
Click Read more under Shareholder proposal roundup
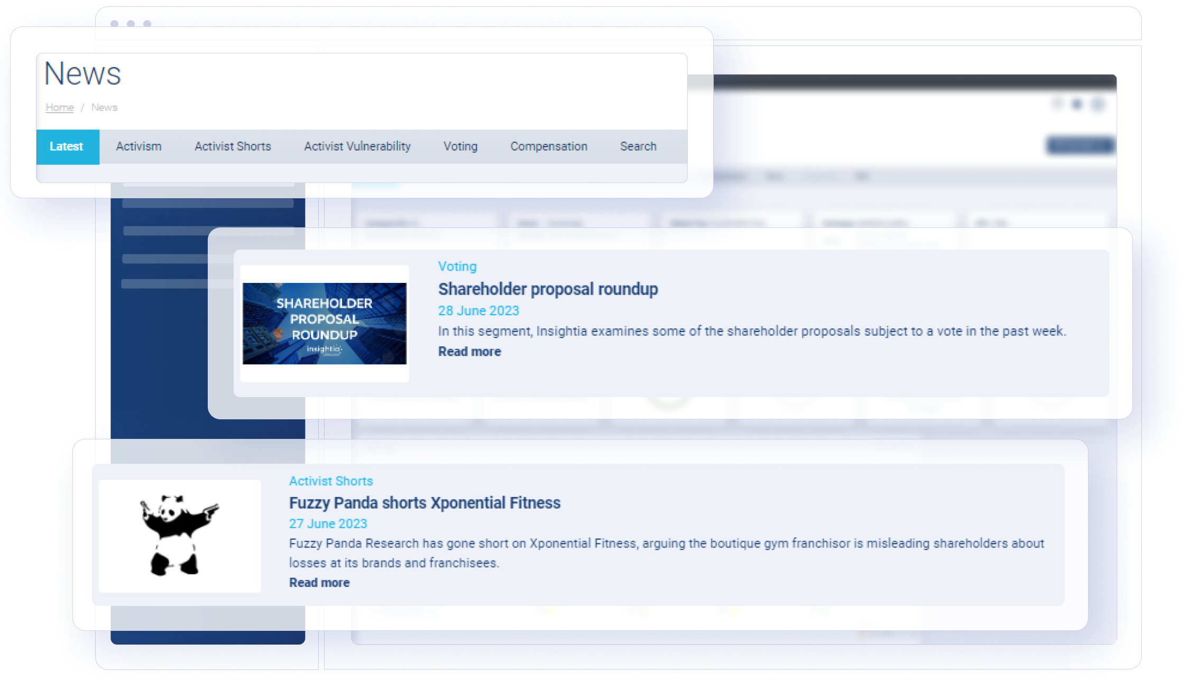469,352
